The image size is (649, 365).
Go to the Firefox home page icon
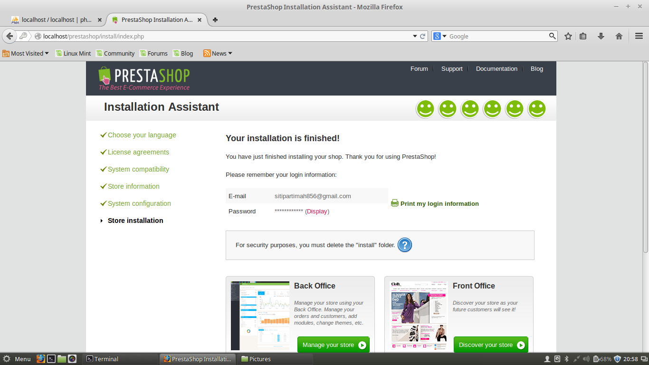click(x=619, y=36)
